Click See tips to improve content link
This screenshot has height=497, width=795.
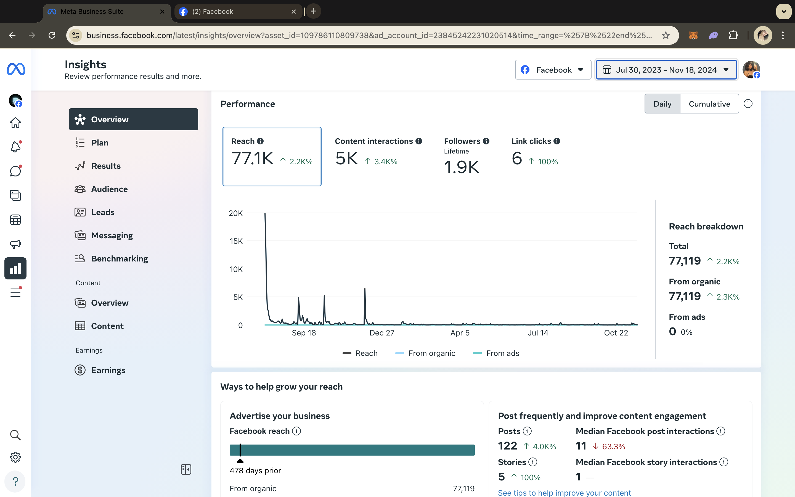[564, 492]
